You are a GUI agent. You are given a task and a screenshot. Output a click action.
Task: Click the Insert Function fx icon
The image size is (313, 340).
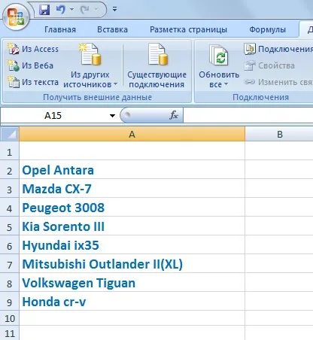coord(174,115)
